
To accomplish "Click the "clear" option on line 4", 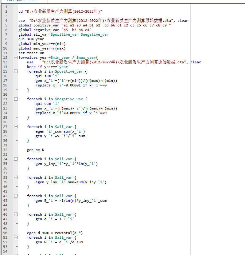I will click(x=183, y=21).
